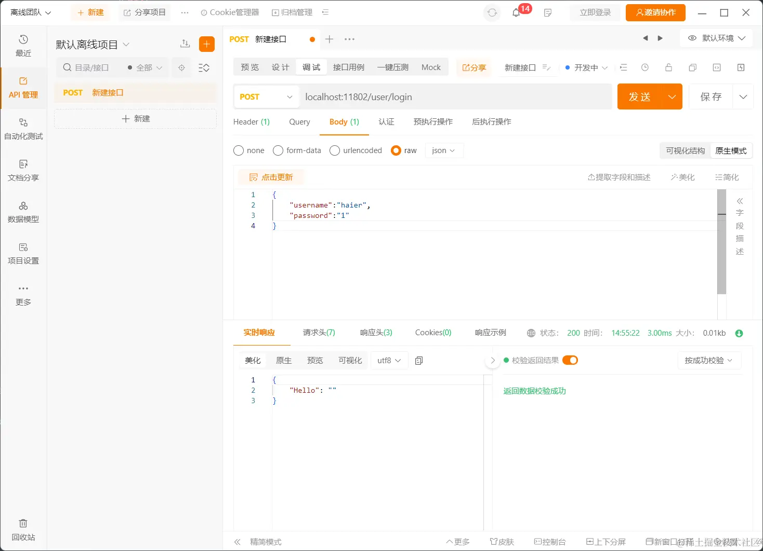Click the 邀请协作 button
This screenshot has height=551, width=763.
(655, 12)
